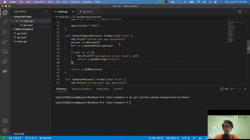Open macOS Spotlight search icon

coord(210,2)
